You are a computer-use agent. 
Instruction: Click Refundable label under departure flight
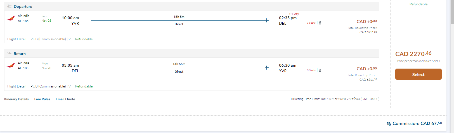coord(84,39)
